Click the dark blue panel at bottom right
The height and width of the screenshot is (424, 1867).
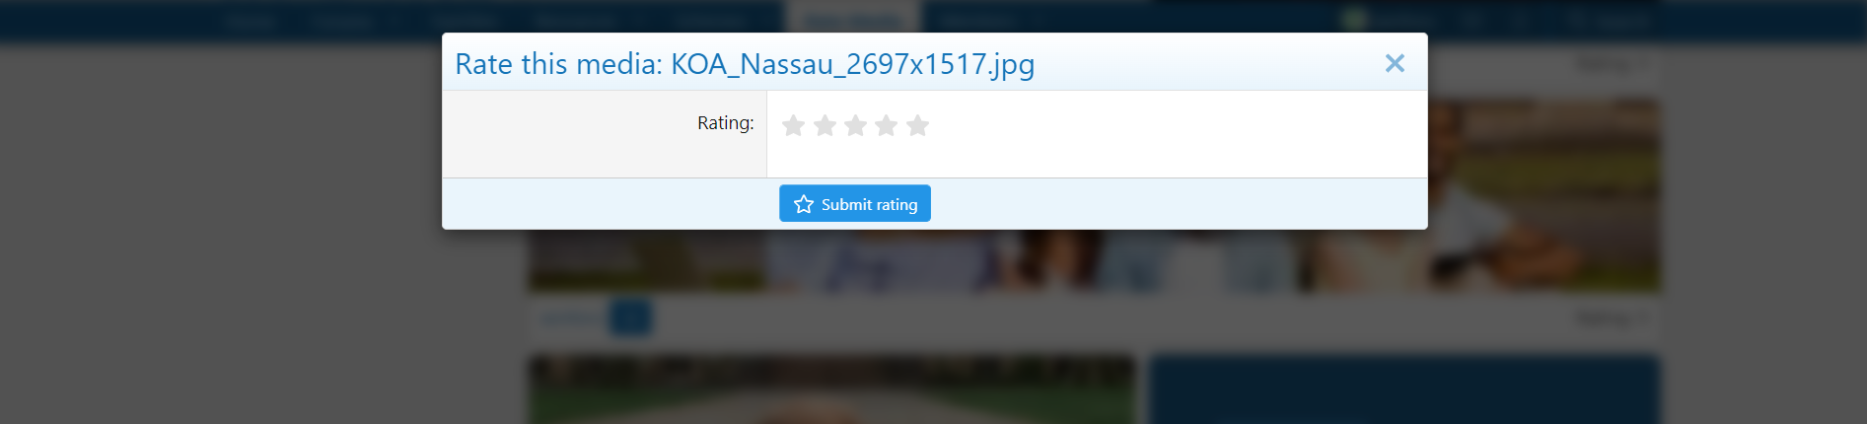(1404, 389)
